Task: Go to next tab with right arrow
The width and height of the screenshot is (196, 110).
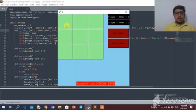Action: click(4, 9)
